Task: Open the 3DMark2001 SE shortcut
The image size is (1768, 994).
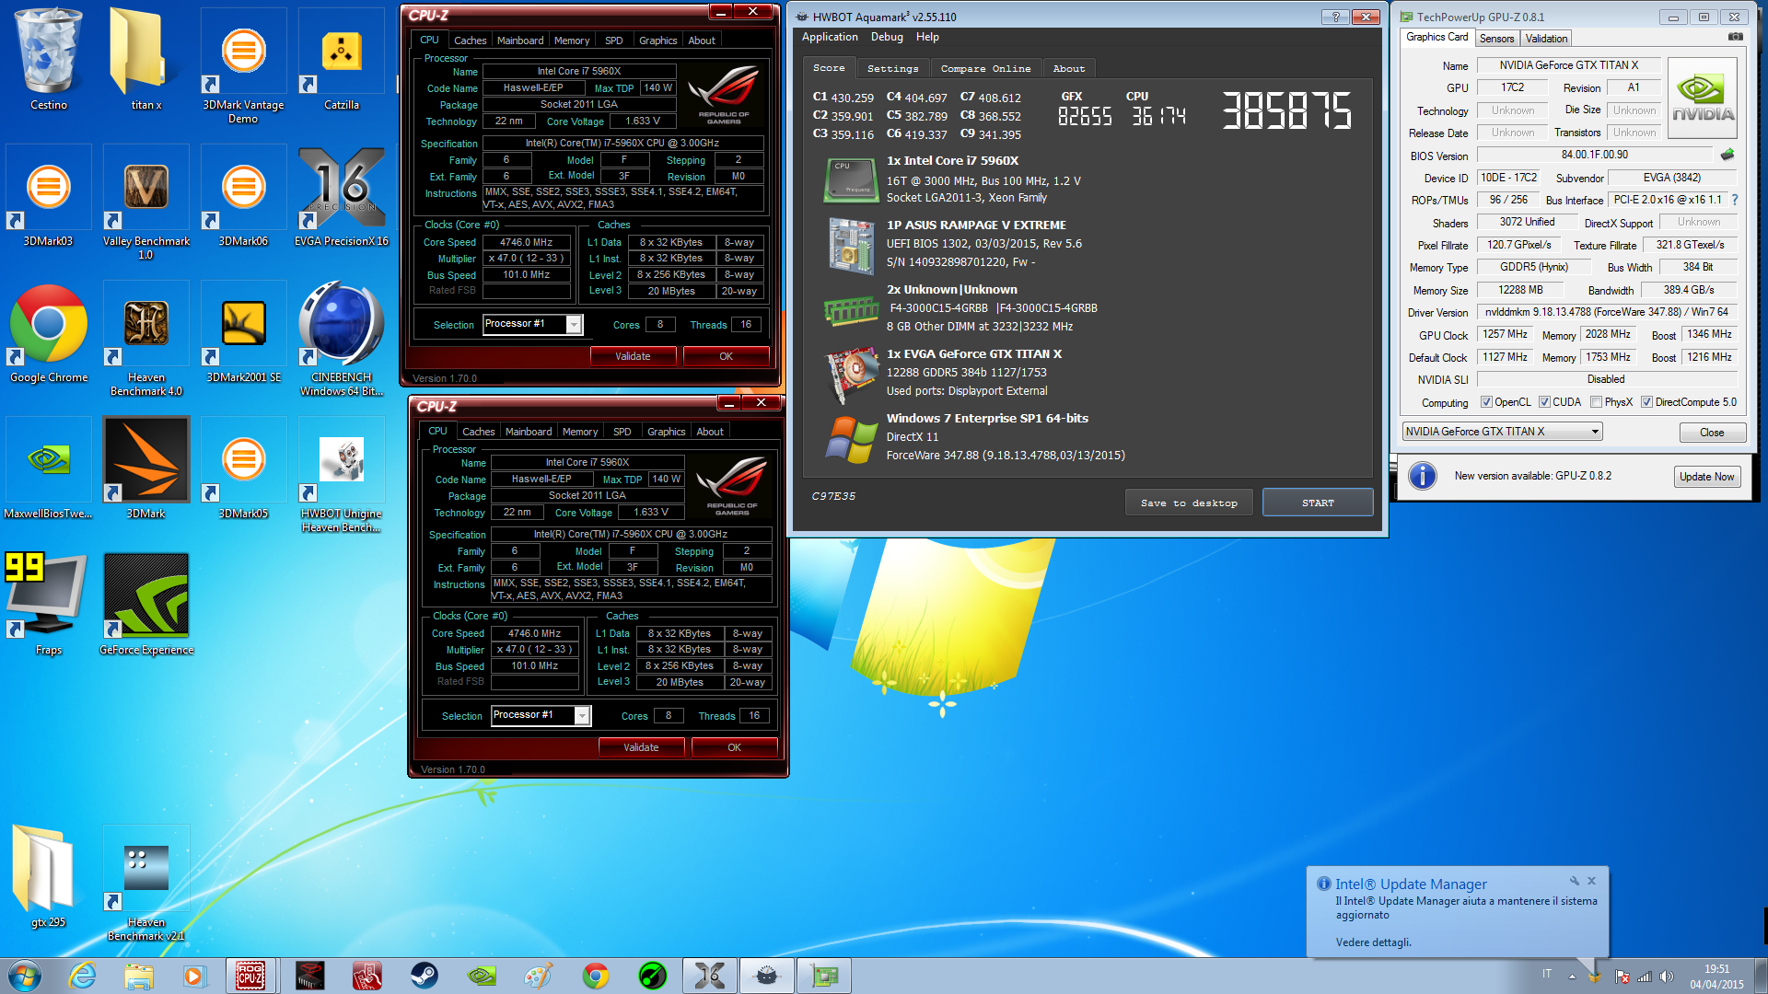Action: [243, 330]
